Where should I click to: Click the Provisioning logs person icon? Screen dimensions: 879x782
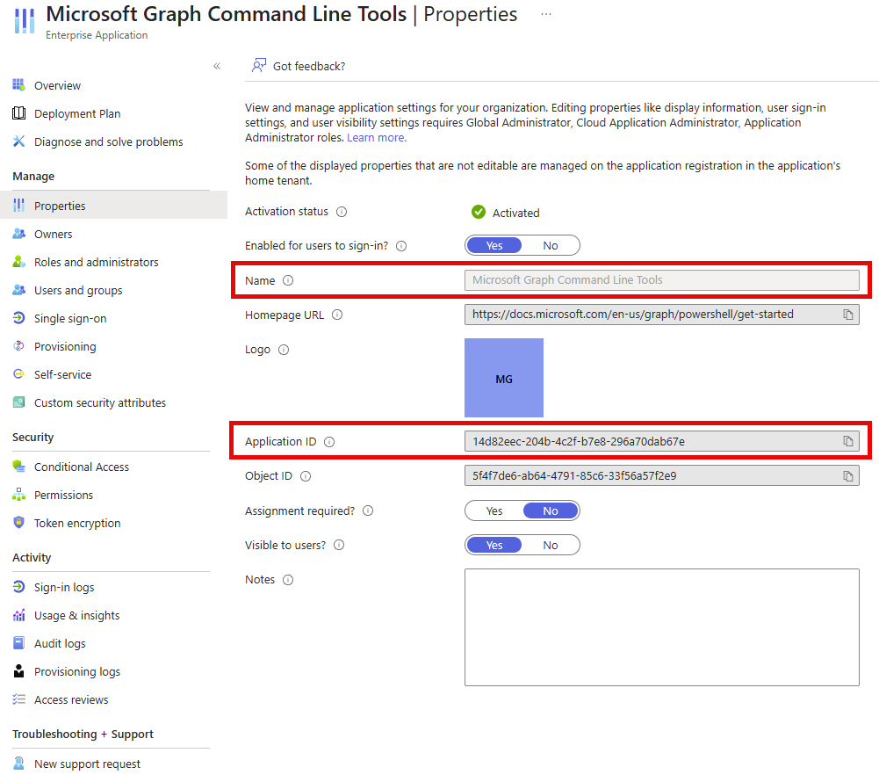pos(18,671)
